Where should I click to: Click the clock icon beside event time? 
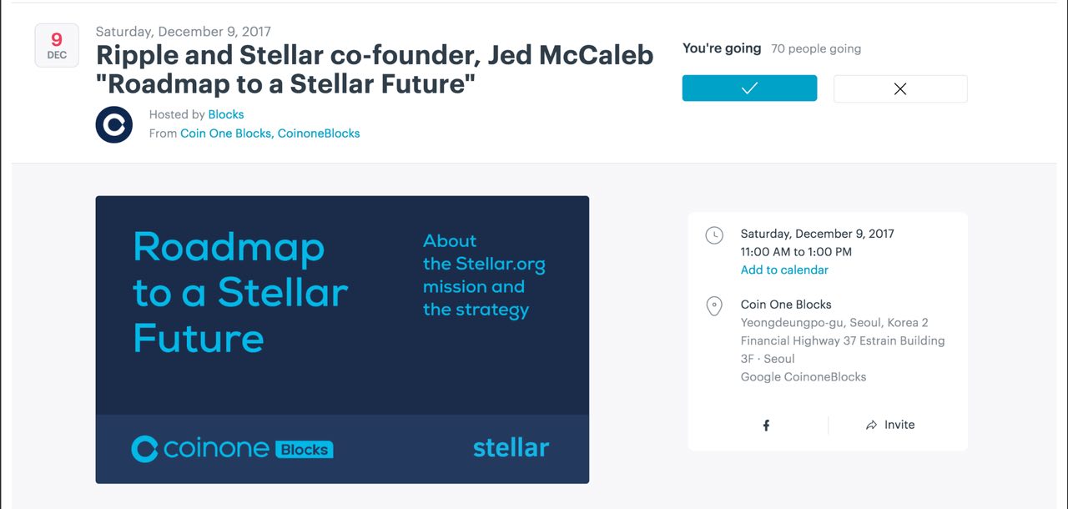click(x=714, y=235)
